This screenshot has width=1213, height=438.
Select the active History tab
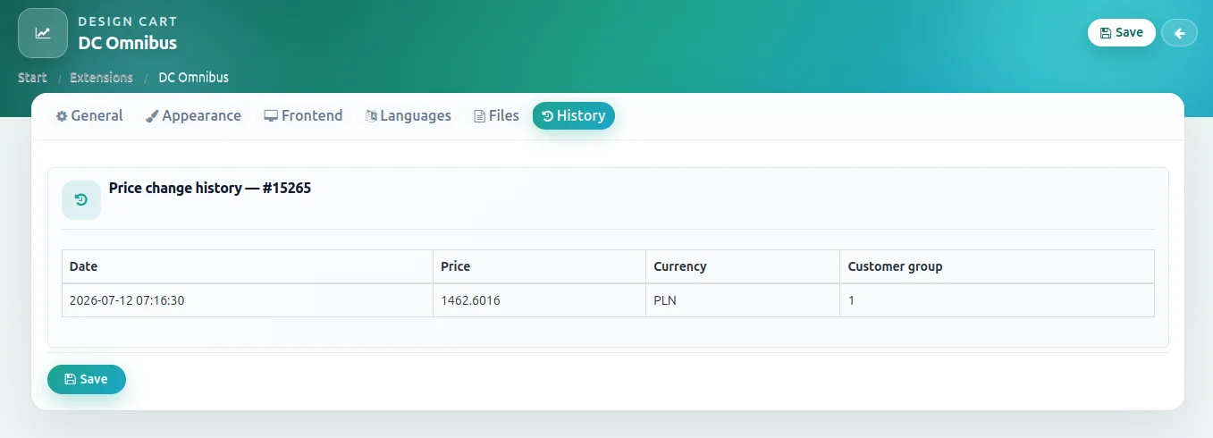(574, 116)
